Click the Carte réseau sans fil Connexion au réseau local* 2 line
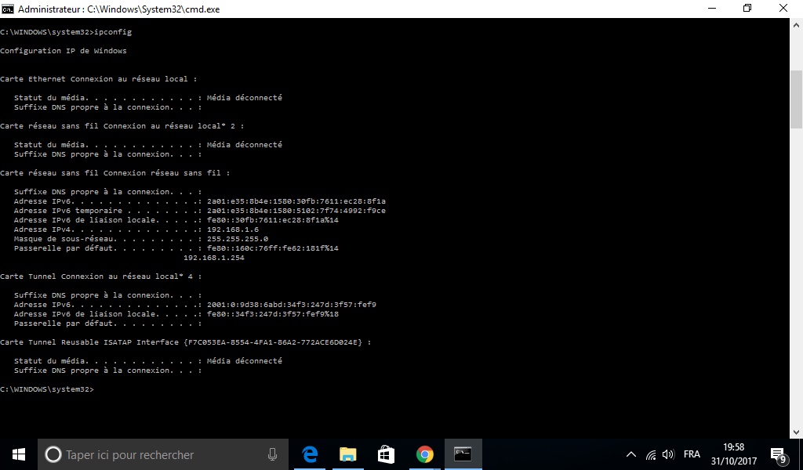803x470 pixels. pyautogui.click(x=122, y=126)
